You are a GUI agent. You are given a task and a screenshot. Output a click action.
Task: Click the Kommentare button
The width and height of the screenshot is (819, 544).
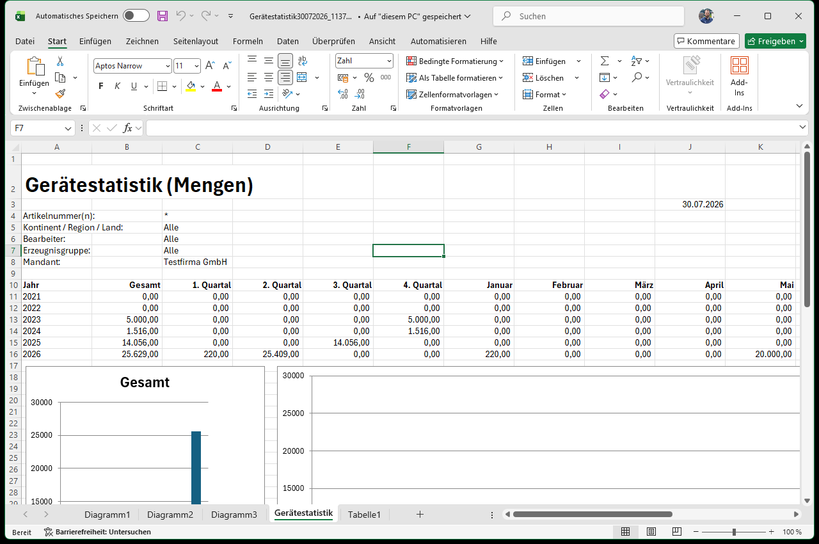click(x=706, y=41)
